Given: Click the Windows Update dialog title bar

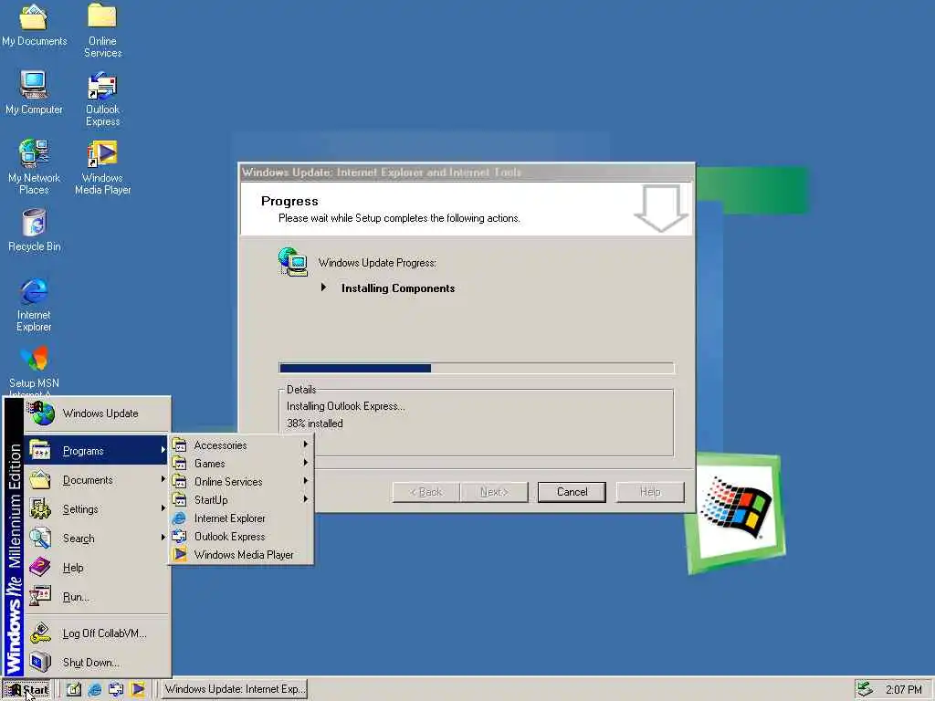Looking at the screenshot, I should point(467,173).
